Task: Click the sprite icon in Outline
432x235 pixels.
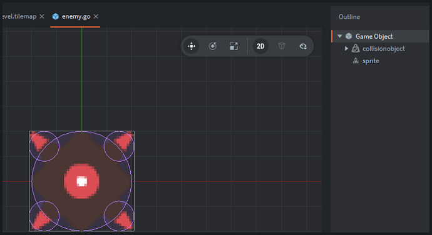Action: (x=356, y=61)
